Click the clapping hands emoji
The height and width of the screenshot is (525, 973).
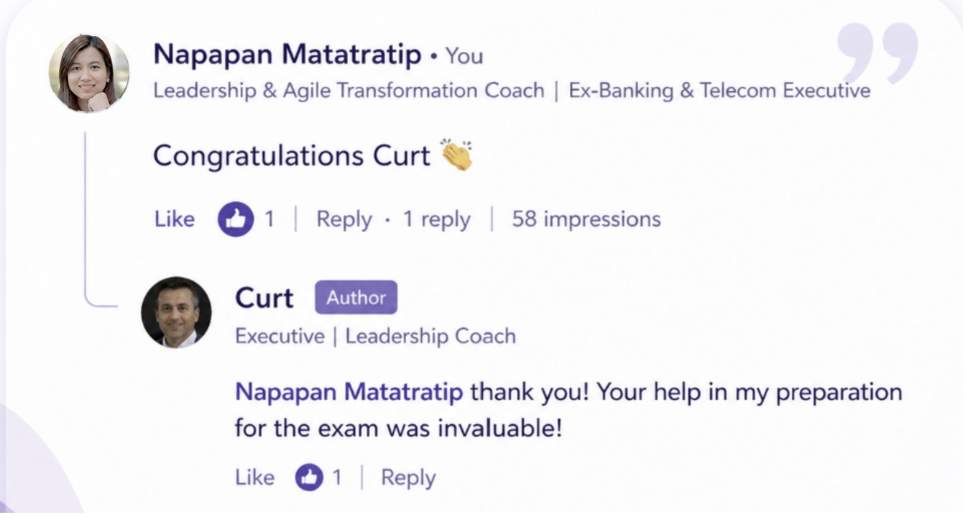(456, 155)
